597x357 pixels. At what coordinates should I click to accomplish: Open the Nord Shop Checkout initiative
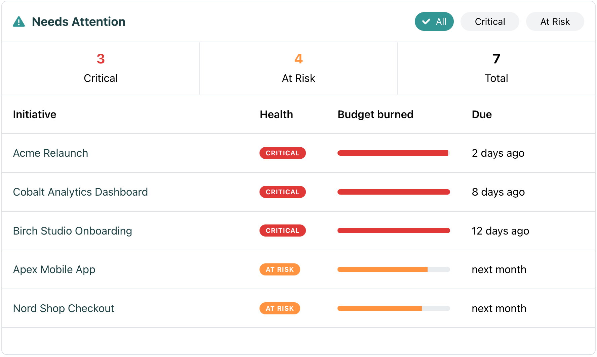64,308
